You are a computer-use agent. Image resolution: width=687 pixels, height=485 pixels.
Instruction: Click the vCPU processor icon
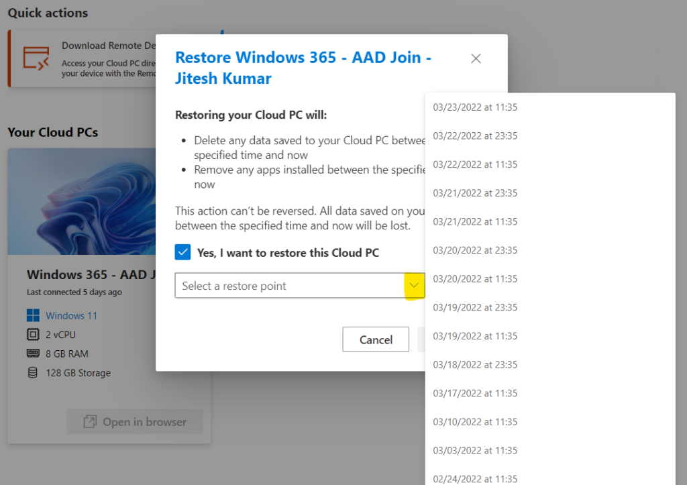coord(33,334)
